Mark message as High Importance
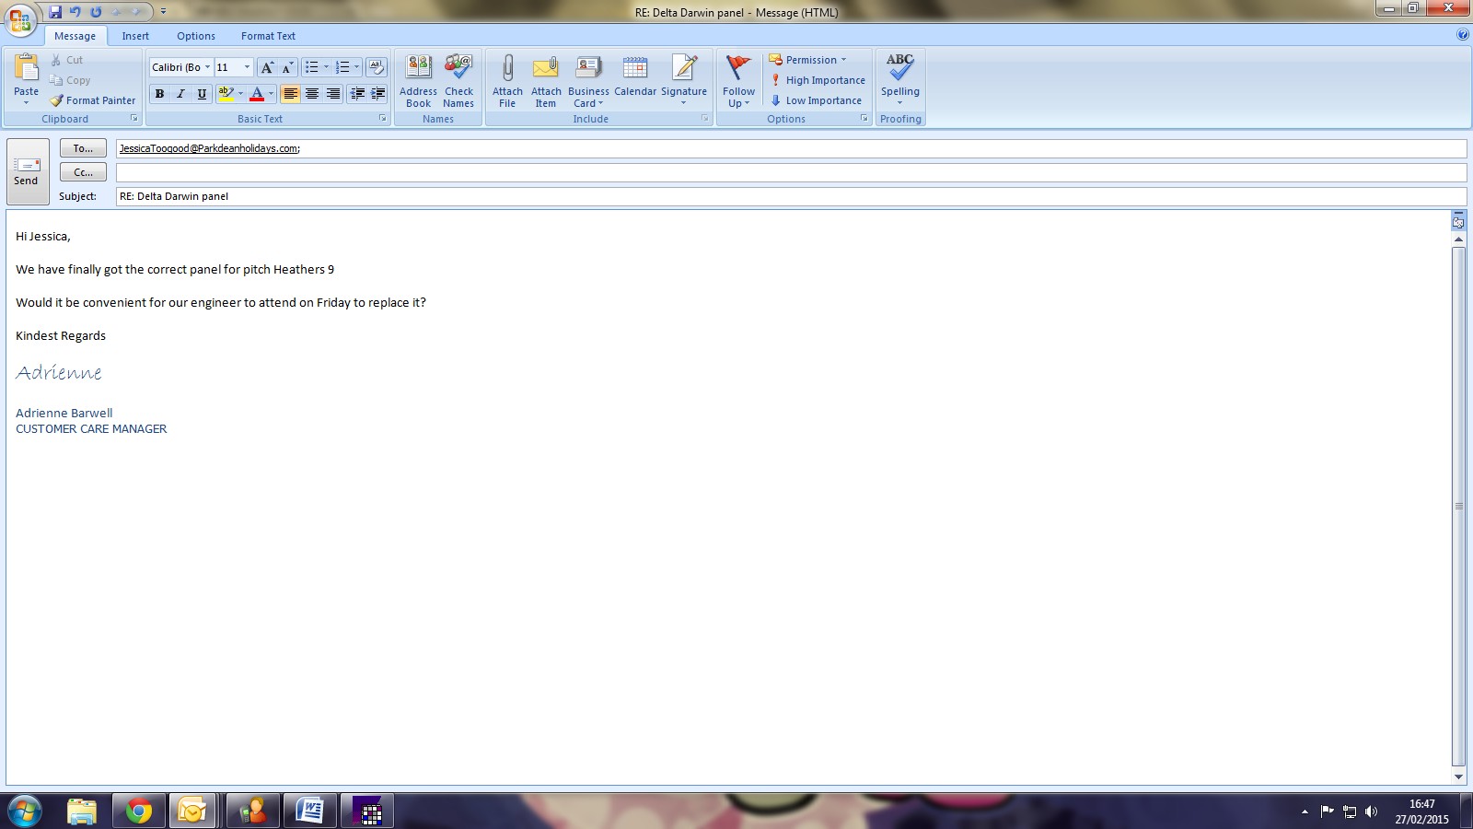The height and width of the screenshot is (829, 1473). (818, 80)
